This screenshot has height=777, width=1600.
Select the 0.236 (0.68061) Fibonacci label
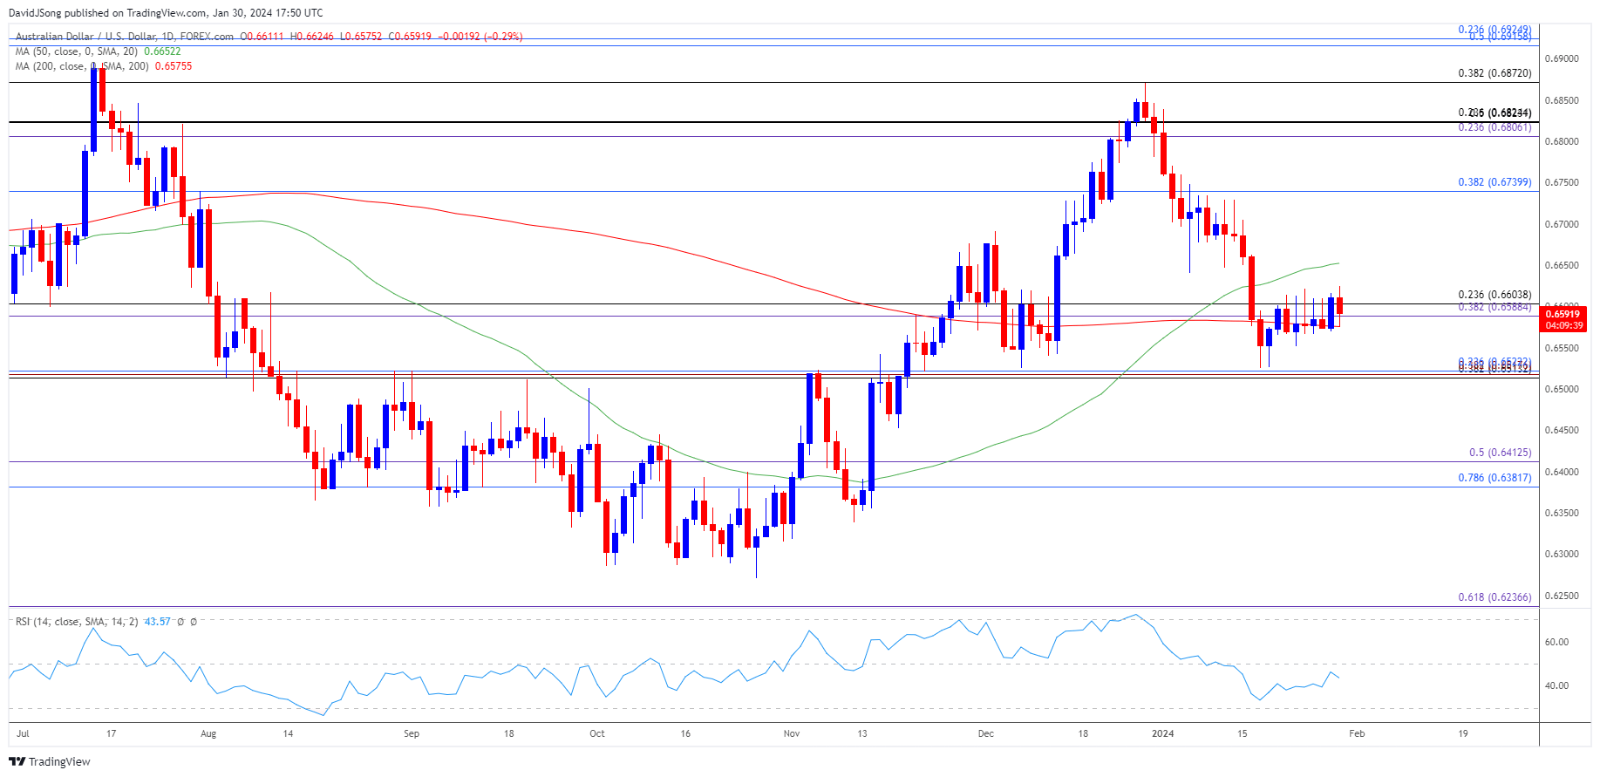1494,127
